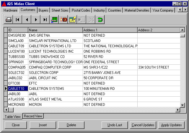Click the ATLAS SHEET METAL cell
The width and height of the screenshot is (189, 133).
56,99
